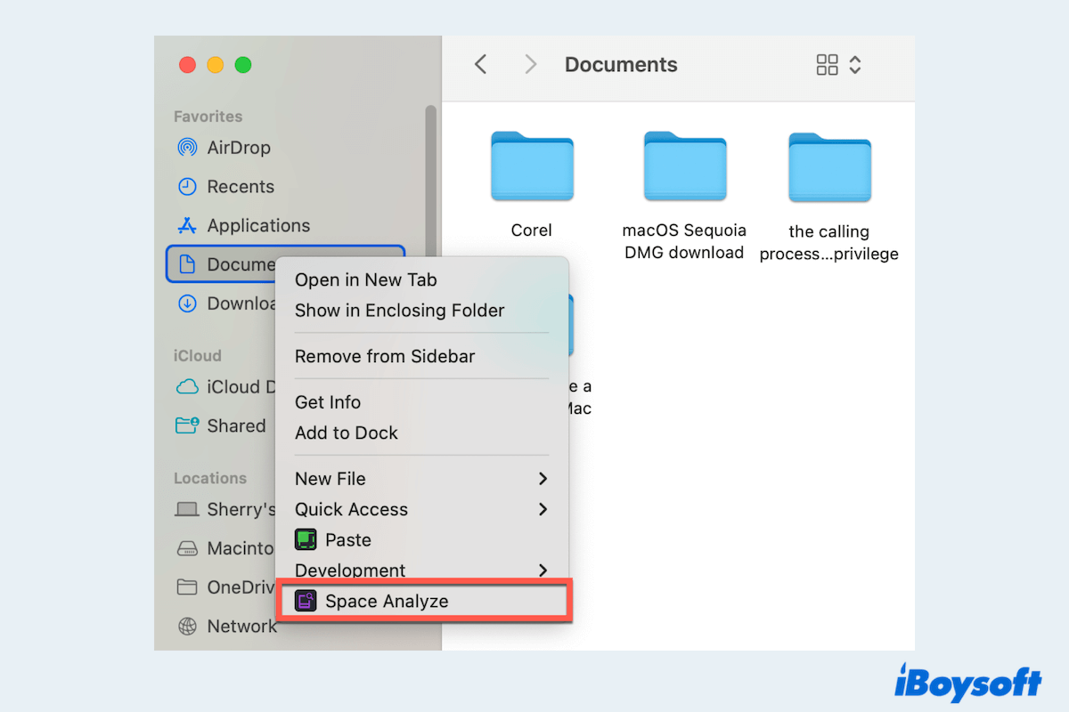Expand the New File submenu

[x=543, y=479]
